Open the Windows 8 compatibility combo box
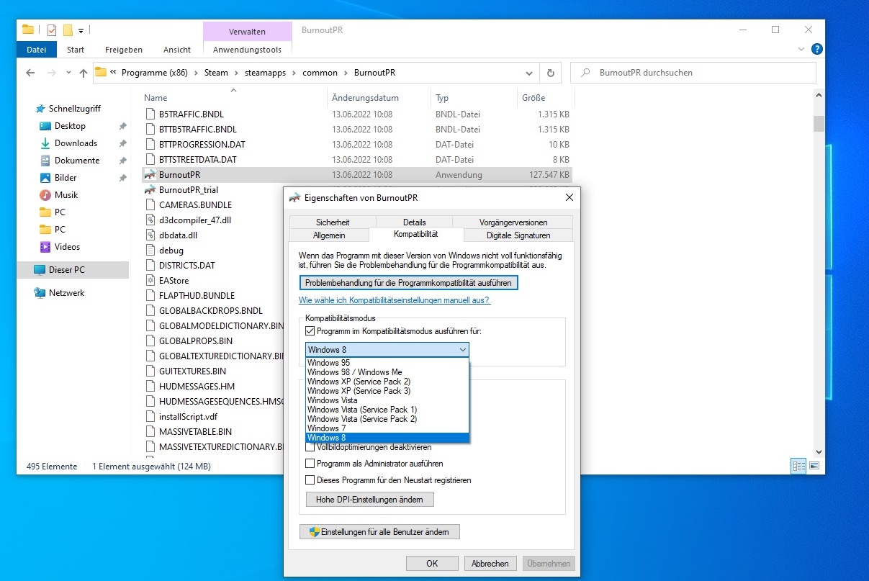869x581 pixels. tap(387, 350)
